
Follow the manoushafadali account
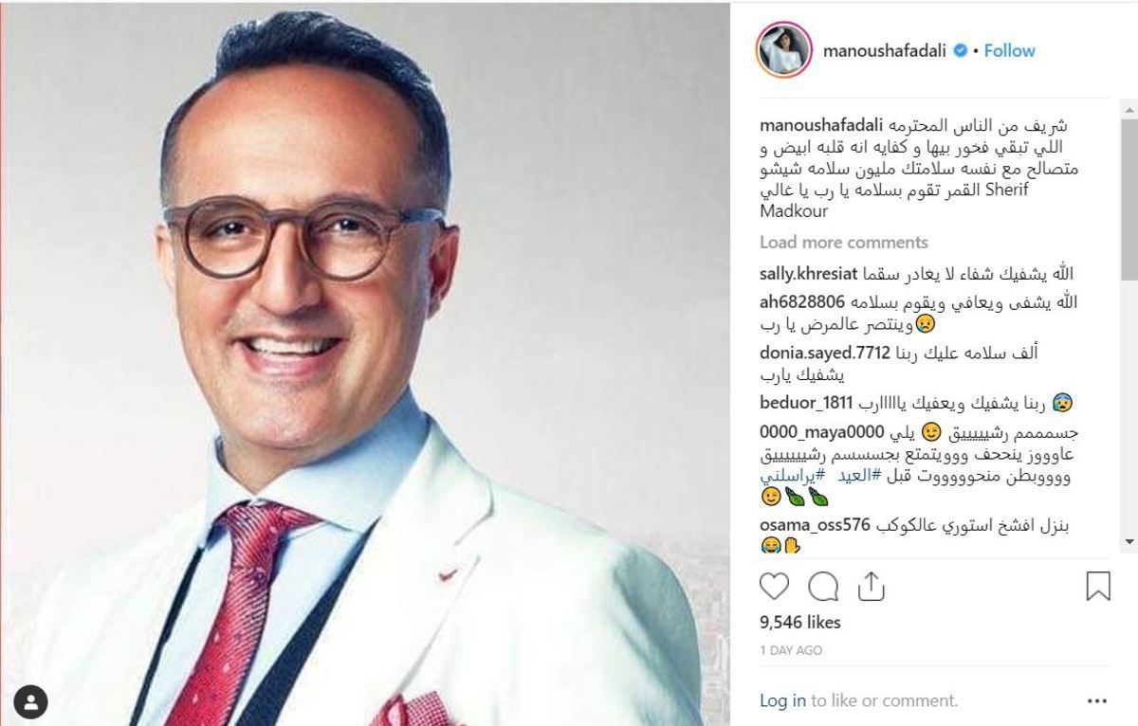coord(1009,50)
